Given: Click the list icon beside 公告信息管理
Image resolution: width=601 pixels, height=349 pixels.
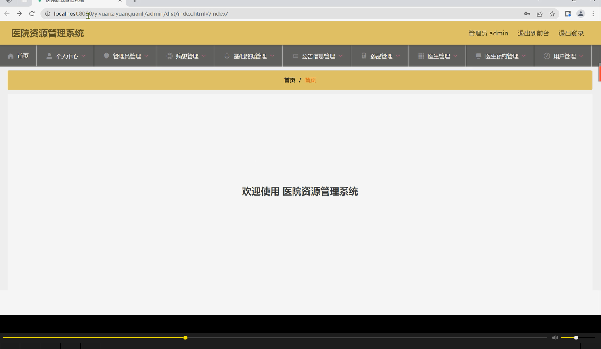Looking at the screenshot, I should coord(295,56).
